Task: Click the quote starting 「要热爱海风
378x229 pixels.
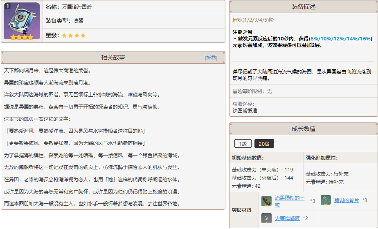Action: [x=75, y=131]
